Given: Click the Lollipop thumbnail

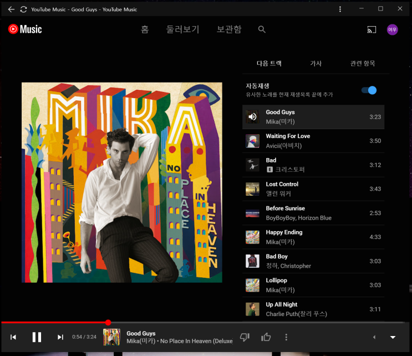Looking at the screenshot, I should point(252,285).
